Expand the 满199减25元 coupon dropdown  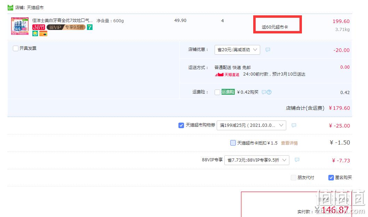[x=251, y=125]
